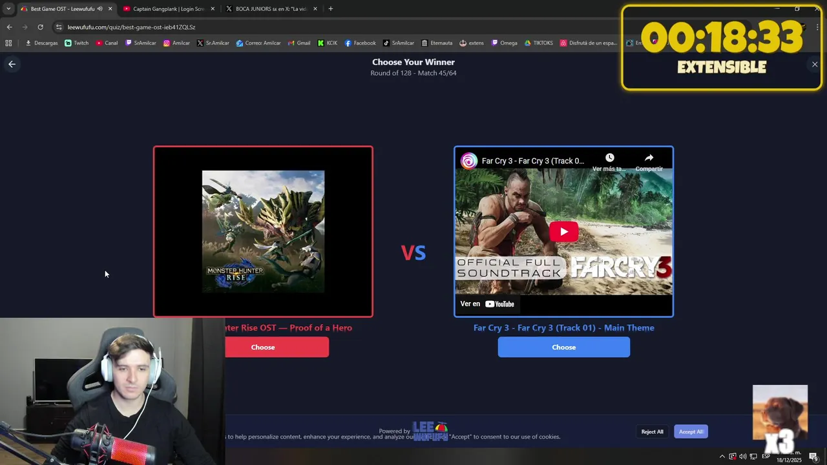Open Ver en YouTube link on video
Screen dimensions: 827x465
487,304
